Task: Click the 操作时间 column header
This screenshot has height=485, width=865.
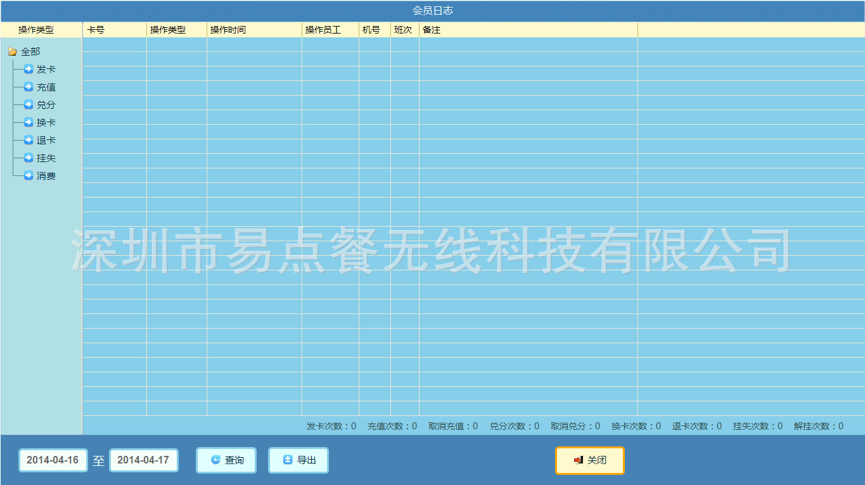Action: click(x=254, y=30)
